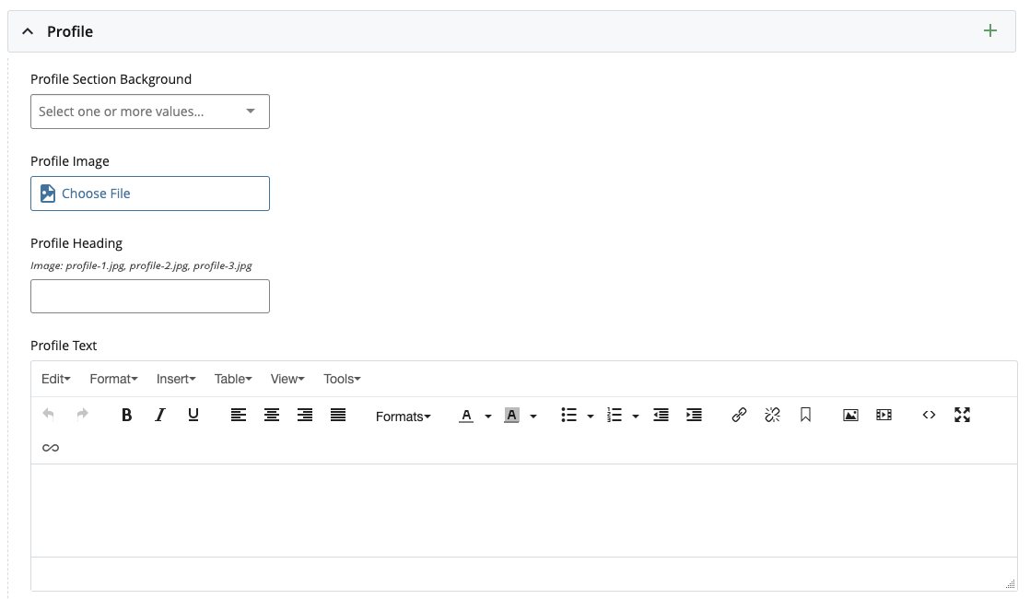Click Choose File for Profile Image
The width and height of the screenshot is (1030, 599).
[149, 194]
